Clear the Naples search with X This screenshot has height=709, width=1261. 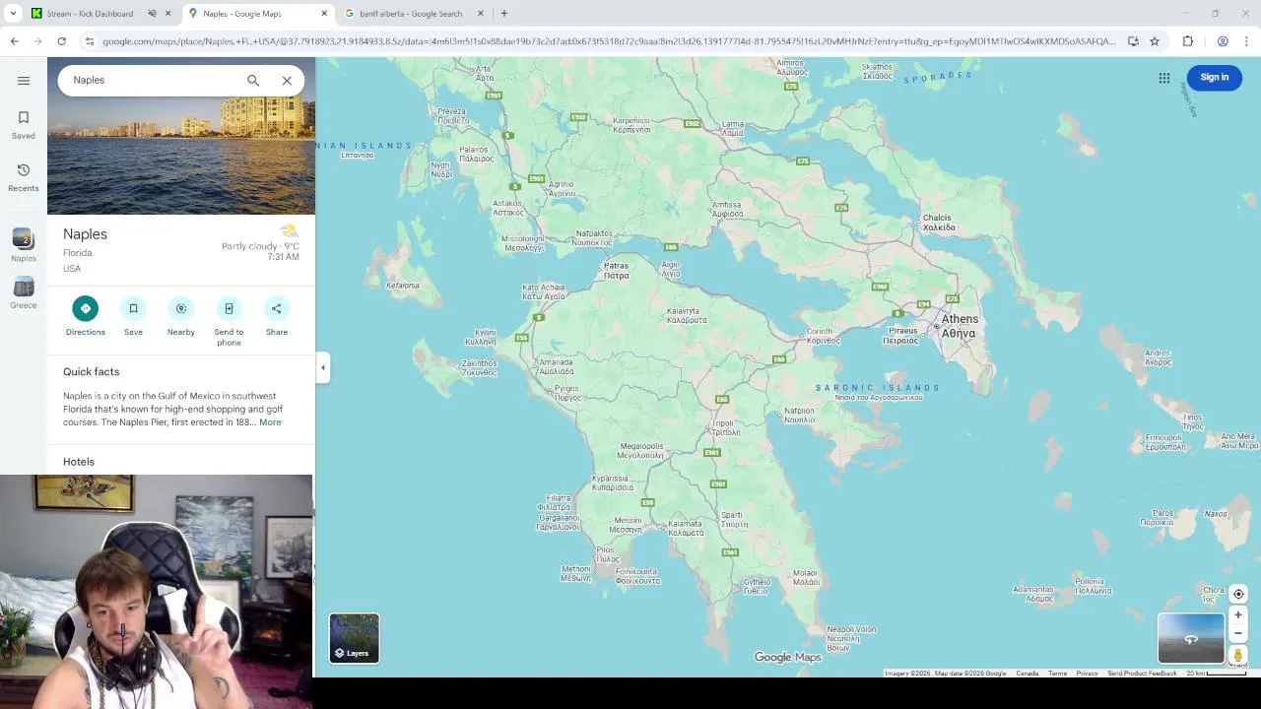click(287, 81)
